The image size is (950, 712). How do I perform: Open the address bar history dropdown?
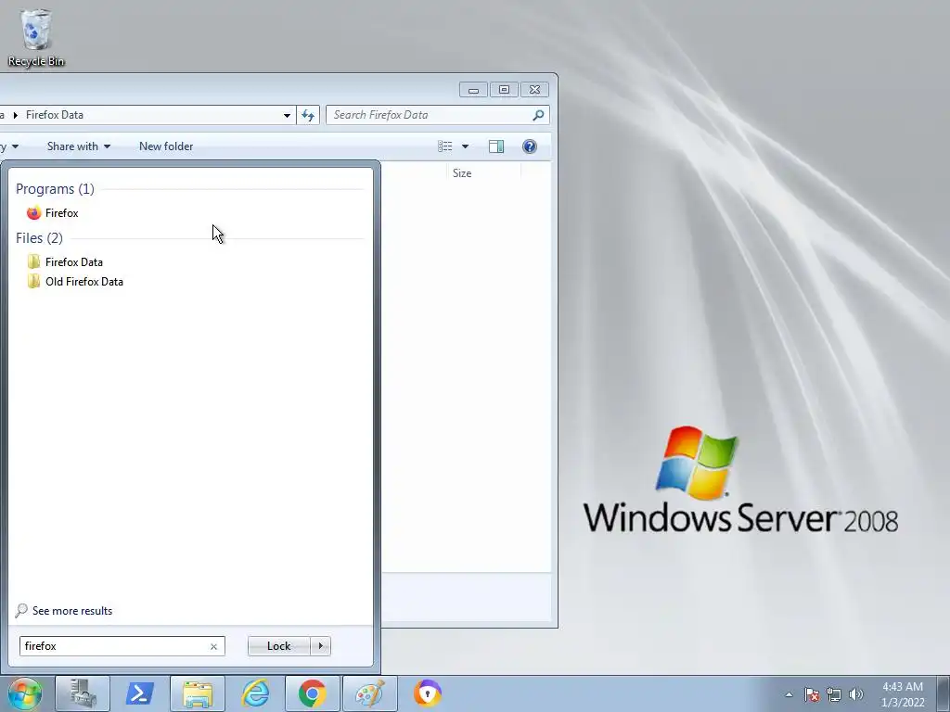pyautogui.click(x=287, y=115)
